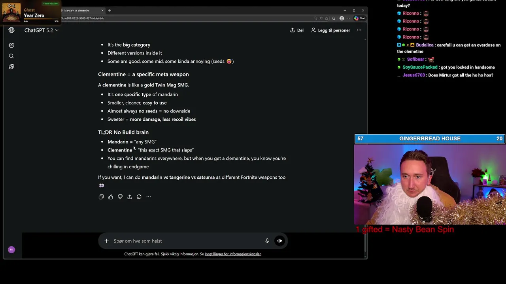The width and height of the screenshot is (506, 284).
Task: Click Legg til personer button
Action: click(x=330, y=30)
